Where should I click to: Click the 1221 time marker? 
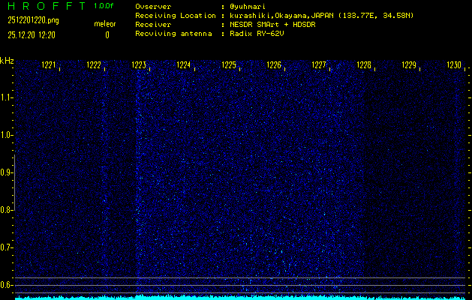pos(49,65)
